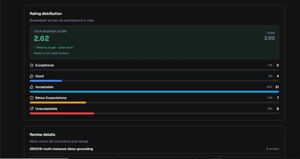Click the 'Good' rating label
The height and width of the screenshot is (159, 300).
coord(40,76)
